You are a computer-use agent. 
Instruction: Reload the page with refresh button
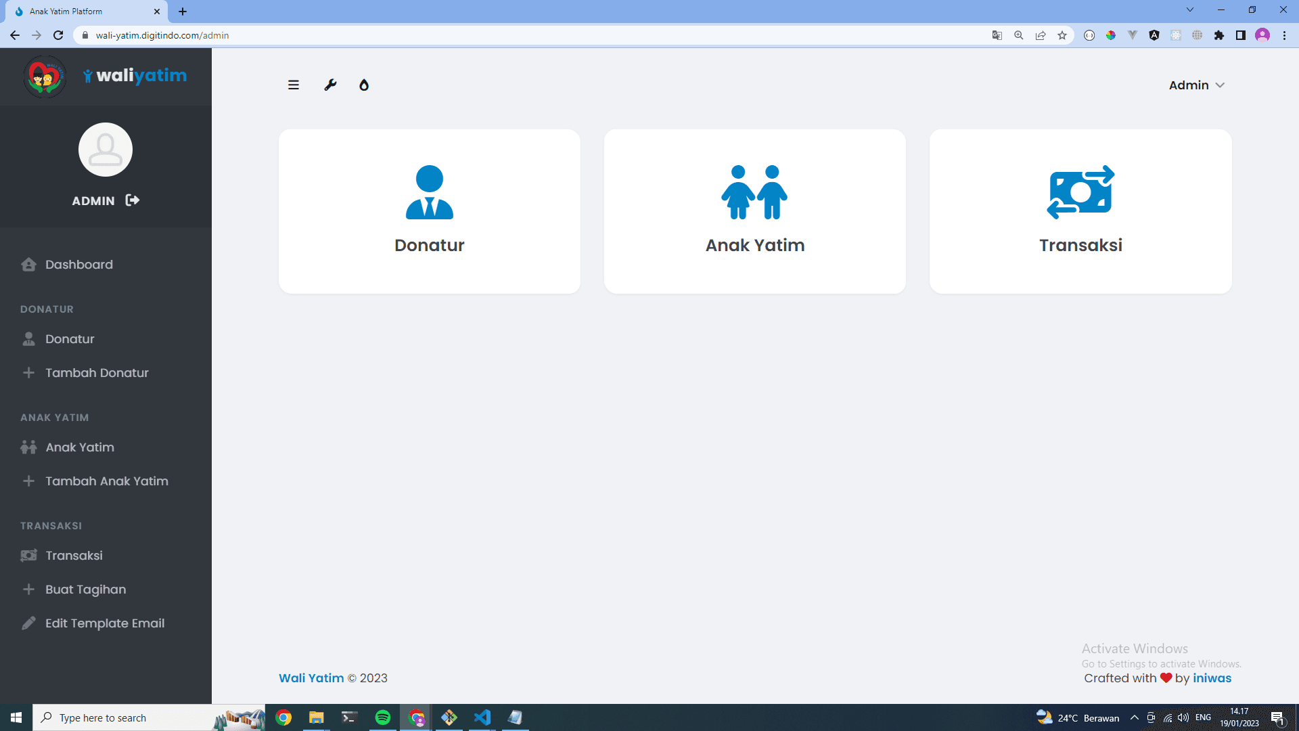58,35
